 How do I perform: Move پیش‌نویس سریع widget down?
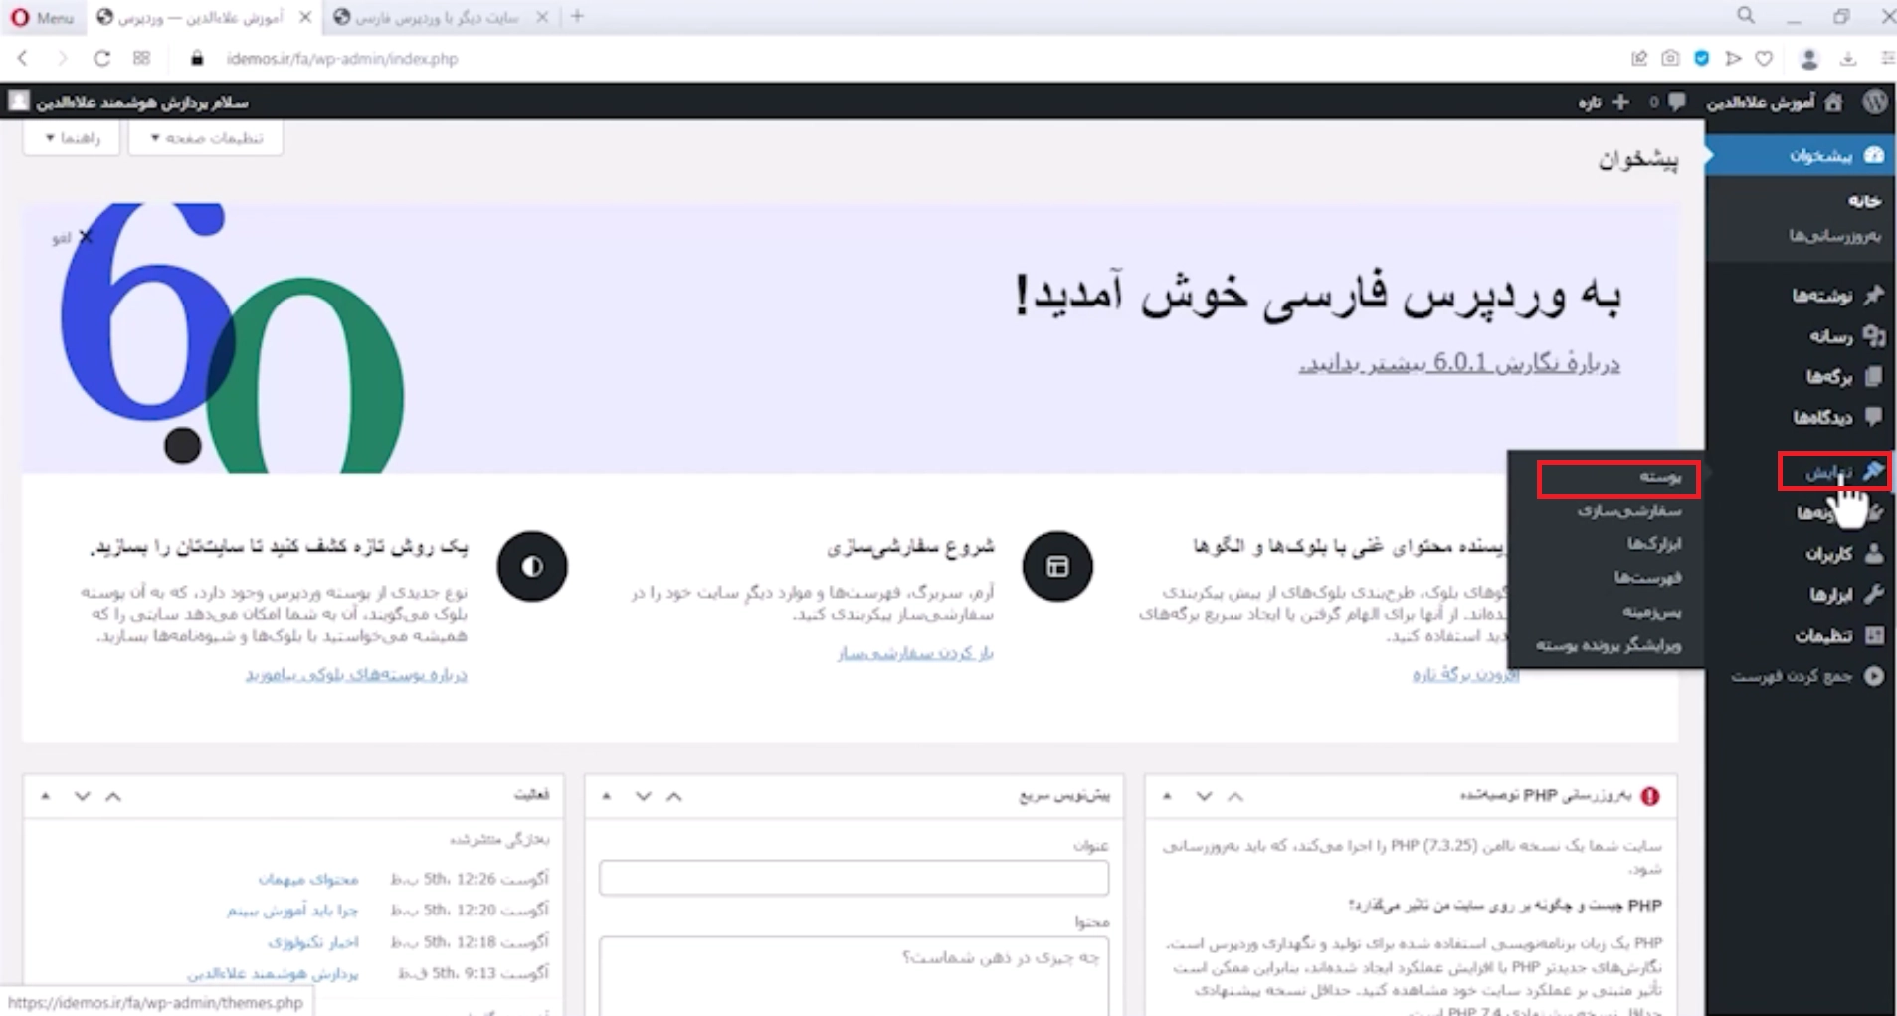click(643, 796)
